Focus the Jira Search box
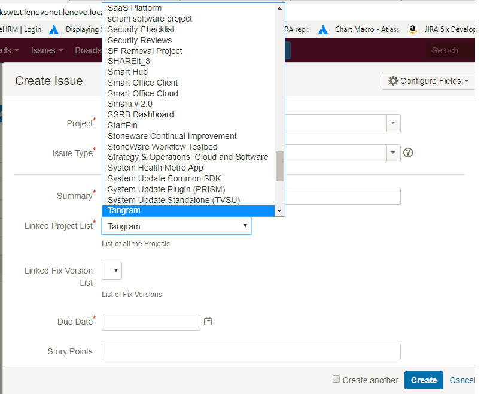The width and height of the screenshot is (490, 394). [x=450, y=50]
